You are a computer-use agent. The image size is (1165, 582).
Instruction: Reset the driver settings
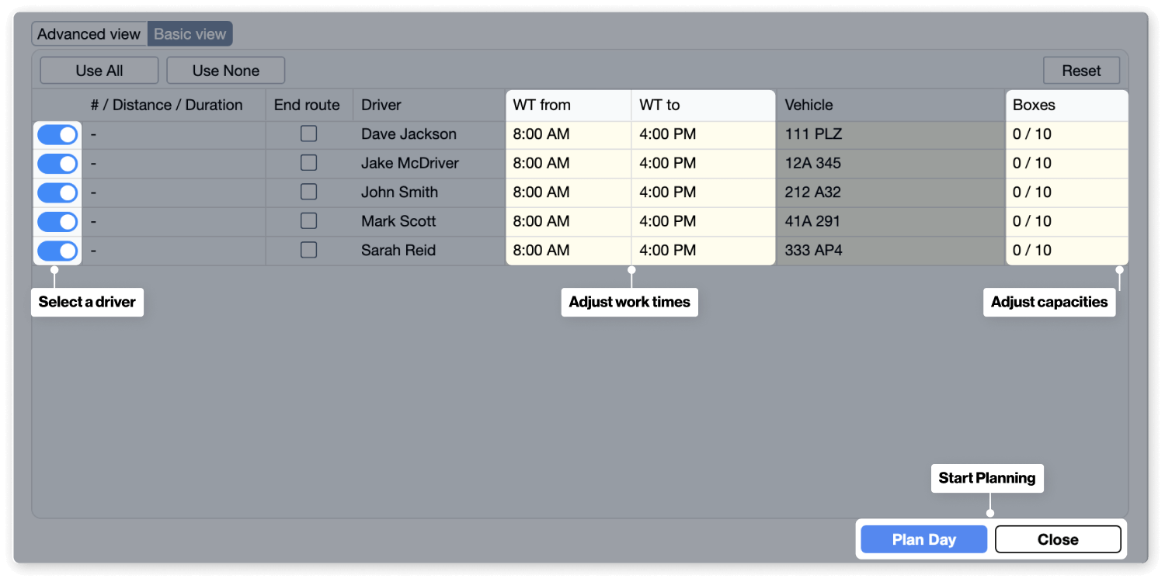click(1081, 71)
